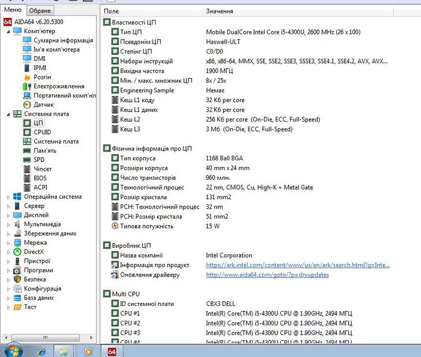This screenshot has height=357, width=421.
Task: Select the Розгін overclock flame icon
Action: pos(27,77)
